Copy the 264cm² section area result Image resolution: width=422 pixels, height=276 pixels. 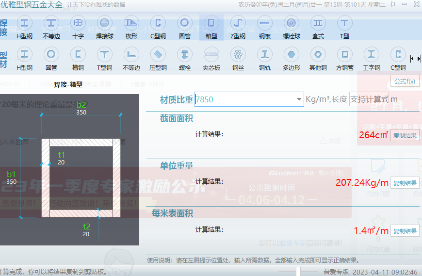pos(405,136)
